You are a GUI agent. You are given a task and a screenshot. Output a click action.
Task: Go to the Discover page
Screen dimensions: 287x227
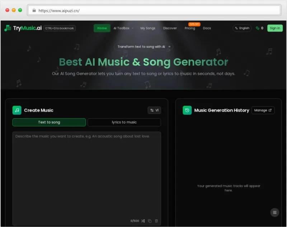click(x=170, y=28)
